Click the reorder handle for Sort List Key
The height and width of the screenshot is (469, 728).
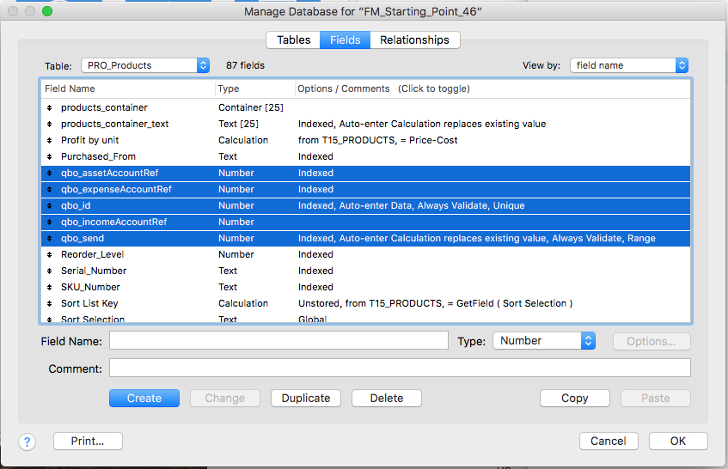coord(50,303)
